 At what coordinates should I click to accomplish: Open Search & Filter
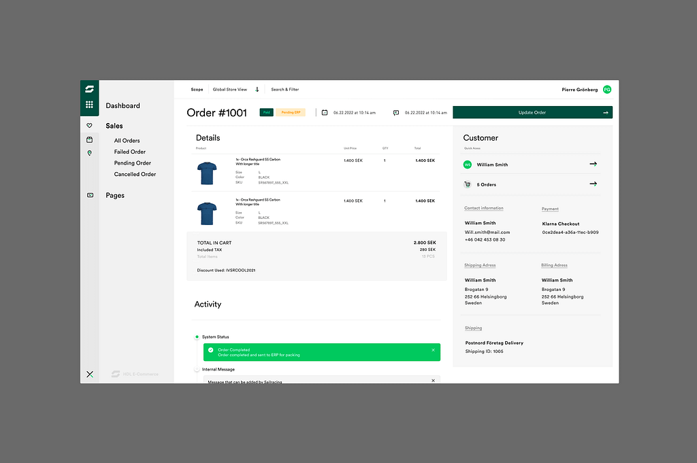coord(285,90)
